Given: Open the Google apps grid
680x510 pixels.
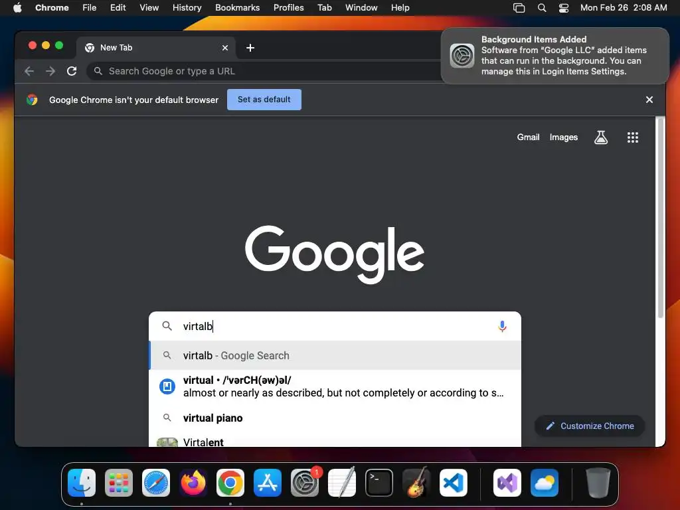Looking at the screenshot, I should click(633, 137).
